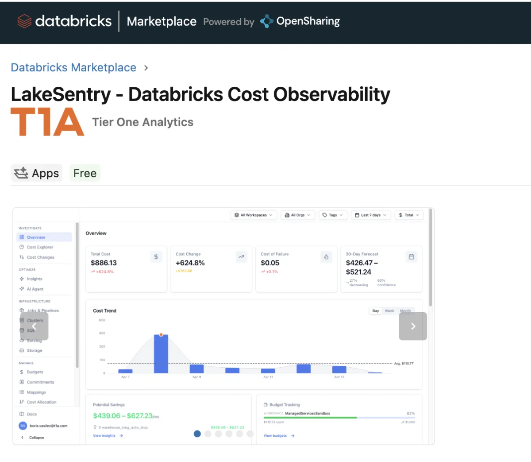The image size is (531, 462).
Task: Open Cost Allocation via its branch icon
Action: [22, 402]
